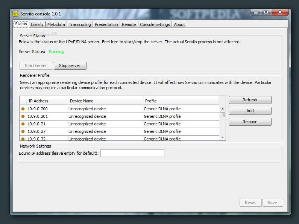Click Unrecognized device name in 10.9.0.21 row
299x224 pixels.
[x=87, y=124]
